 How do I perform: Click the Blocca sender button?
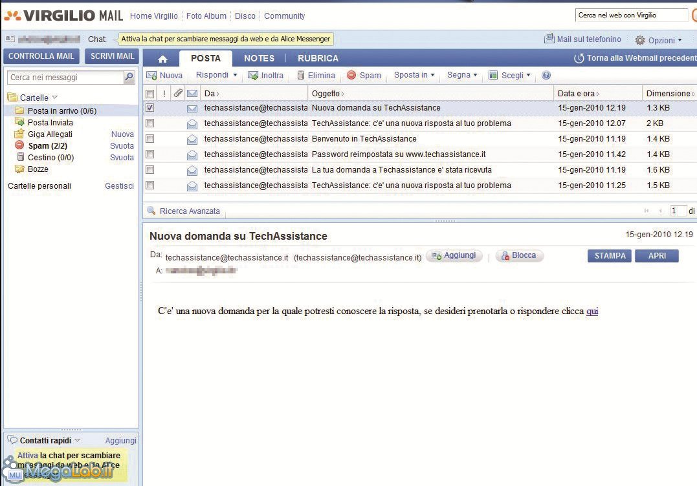[x=519, y=256]
